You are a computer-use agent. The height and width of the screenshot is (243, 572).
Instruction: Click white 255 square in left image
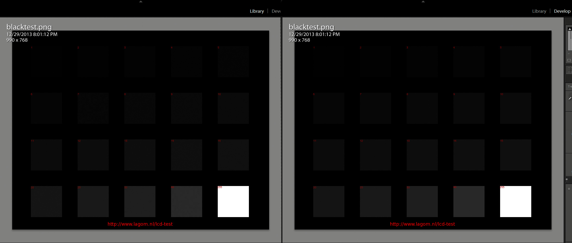point(233,201)
